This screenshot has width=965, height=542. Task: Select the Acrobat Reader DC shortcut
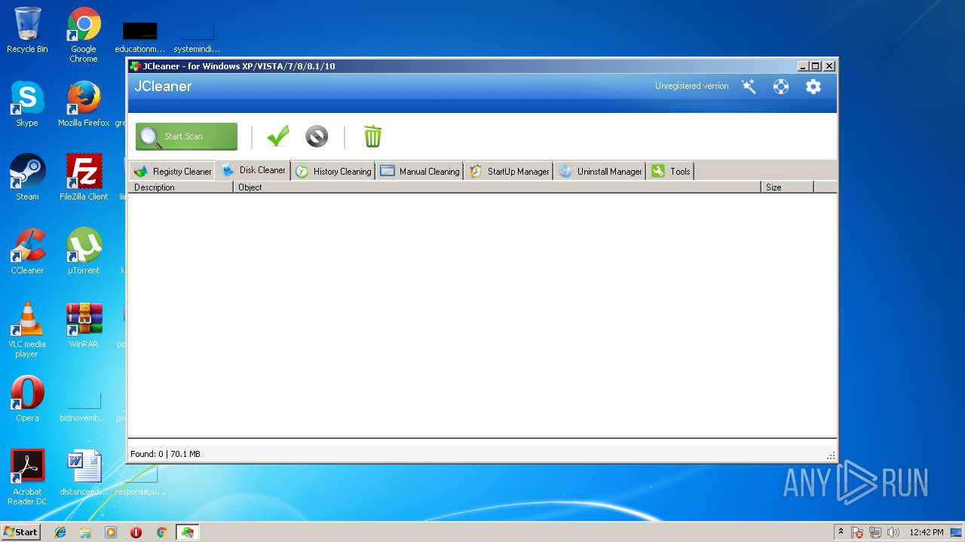coord(27,477)
